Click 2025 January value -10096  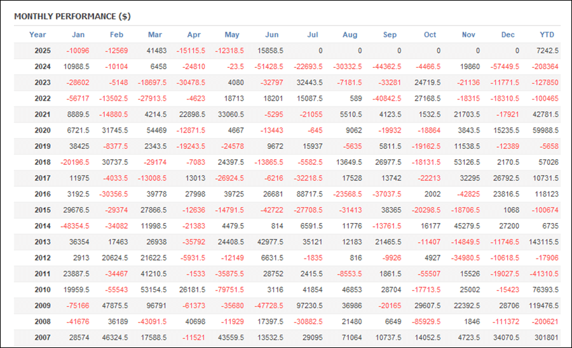click(78, 51)
